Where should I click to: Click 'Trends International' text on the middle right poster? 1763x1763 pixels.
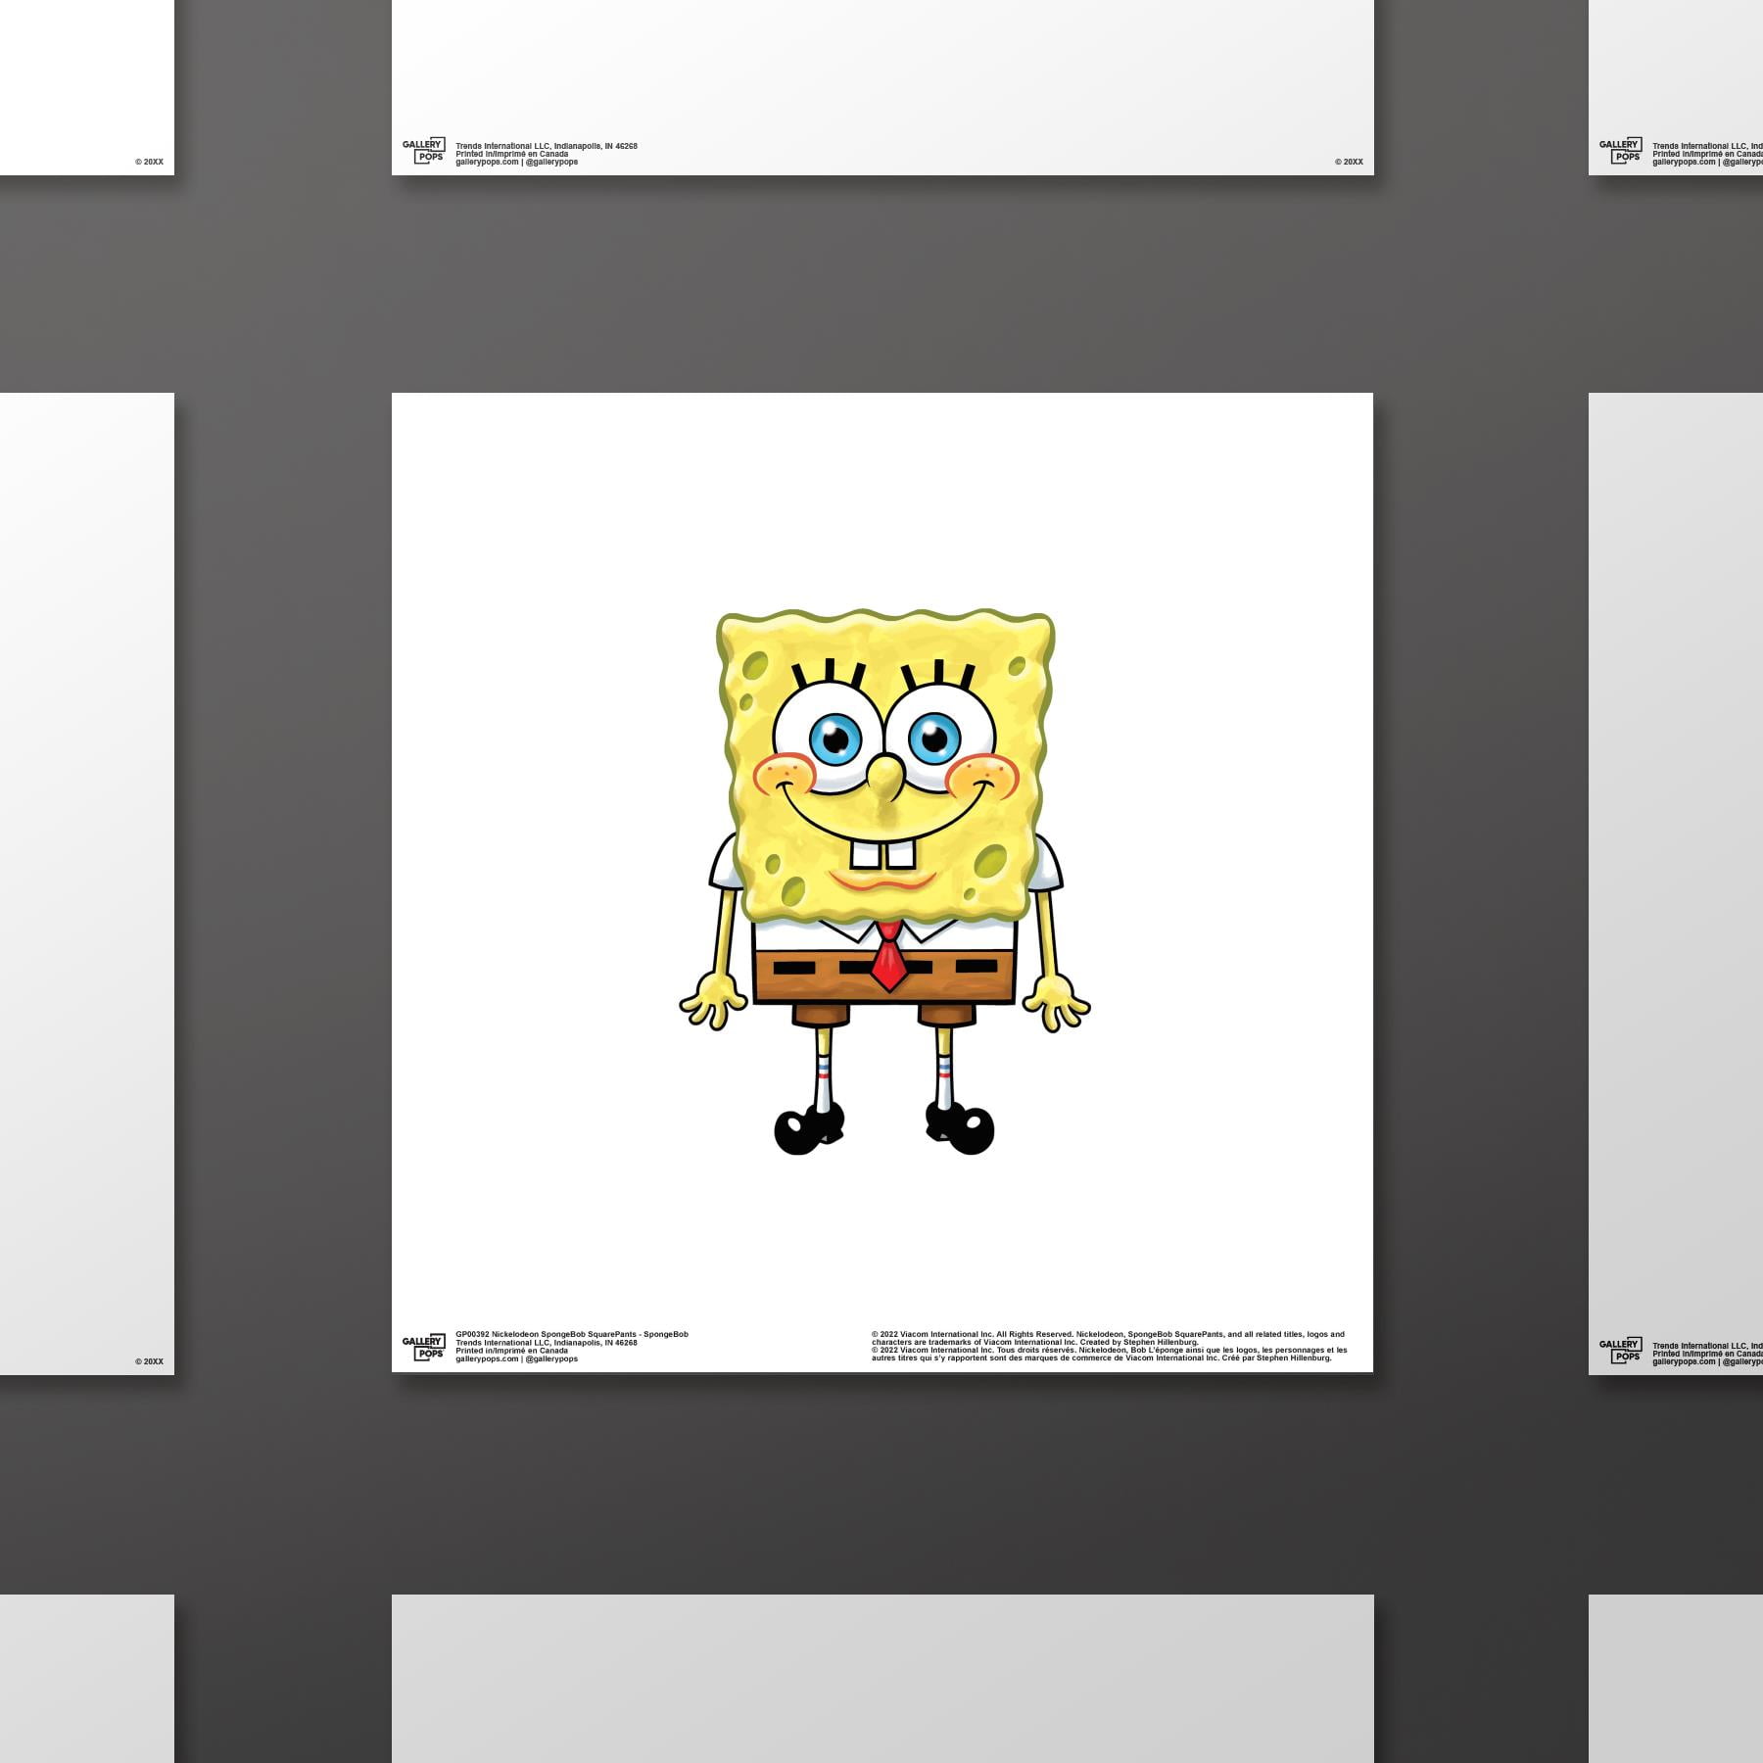click(1707, 1346)
